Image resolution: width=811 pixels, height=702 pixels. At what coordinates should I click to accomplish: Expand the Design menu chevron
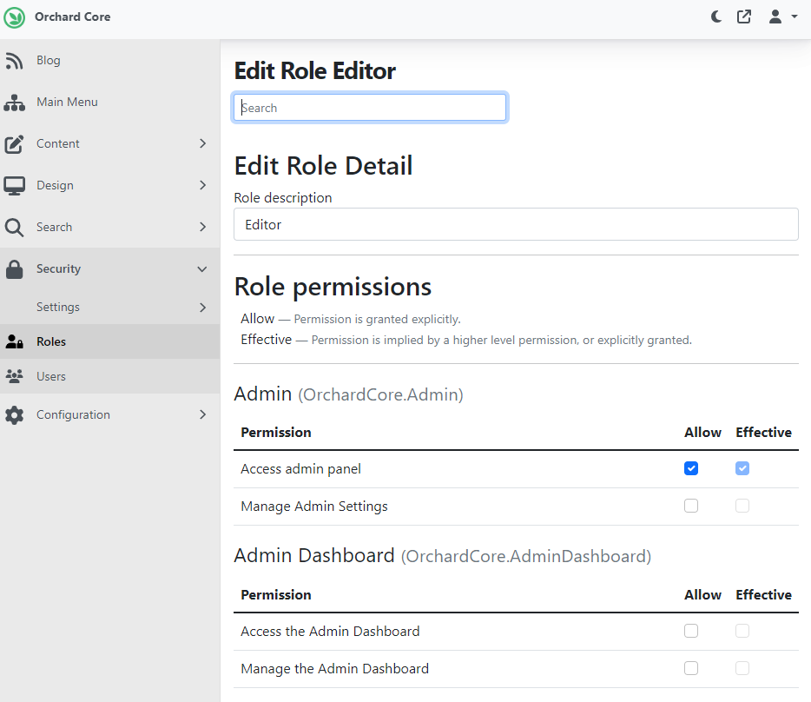(x=203, y=185)
